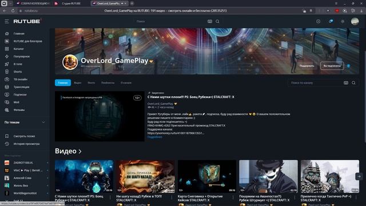Screen dimensions: 366x206
Task: Click the channel search magnifier icon
Action: point(353,82)
